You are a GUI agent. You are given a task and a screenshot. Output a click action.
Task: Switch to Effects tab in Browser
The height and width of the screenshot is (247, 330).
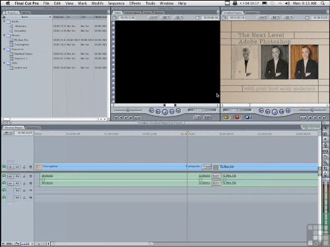26,13
